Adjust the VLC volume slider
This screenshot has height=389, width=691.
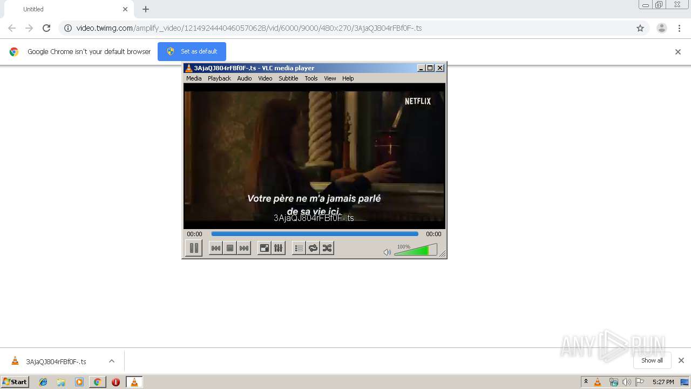coord(416,250)
